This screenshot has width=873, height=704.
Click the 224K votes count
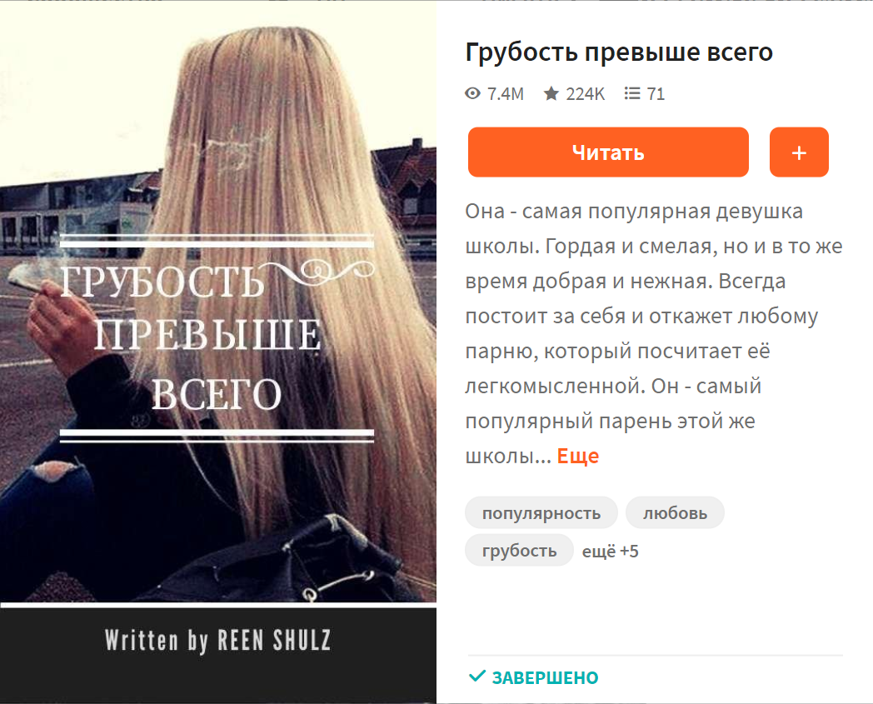(x=585, y=93)
